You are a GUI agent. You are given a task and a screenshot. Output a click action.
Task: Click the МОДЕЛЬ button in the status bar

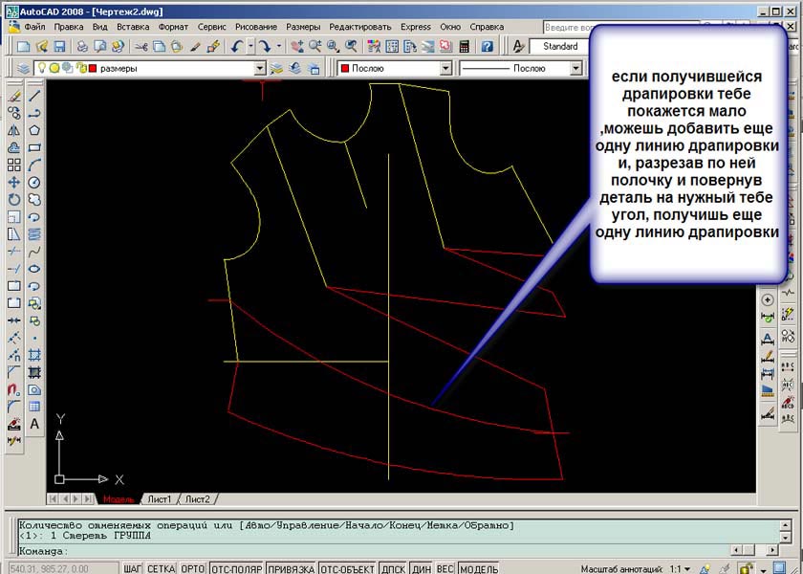click(x=478, y=568)
